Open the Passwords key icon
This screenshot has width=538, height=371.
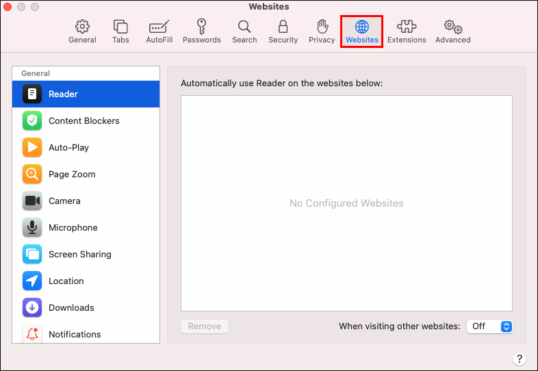tap(201, 27)
